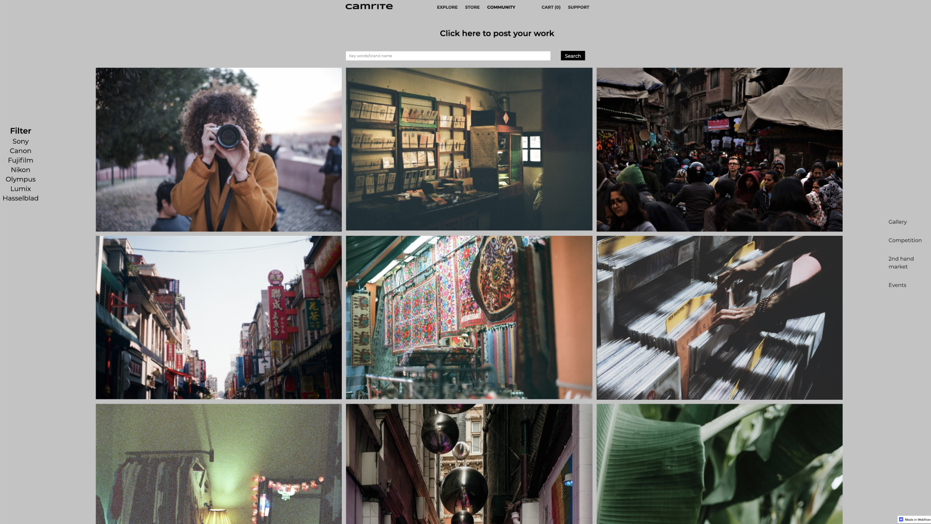Focus the keywords/brand name search field
931x524 pixels.
448,56
